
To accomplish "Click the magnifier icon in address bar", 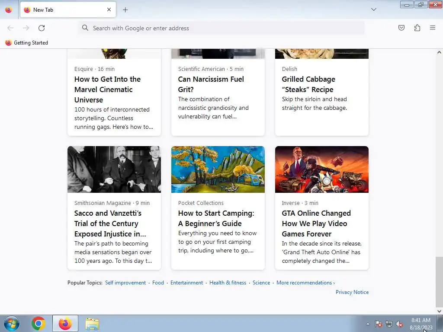I will [x=85, y=28].
